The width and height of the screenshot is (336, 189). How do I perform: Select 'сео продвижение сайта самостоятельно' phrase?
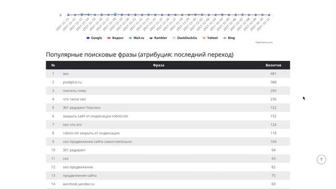point(97,142)
